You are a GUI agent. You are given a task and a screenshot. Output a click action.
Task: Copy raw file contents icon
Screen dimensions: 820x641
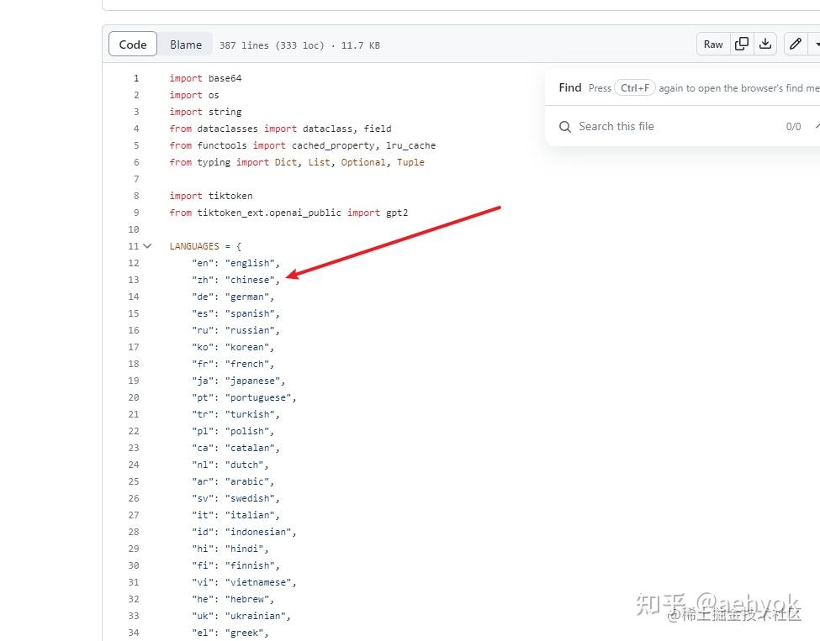pos(742,44)
